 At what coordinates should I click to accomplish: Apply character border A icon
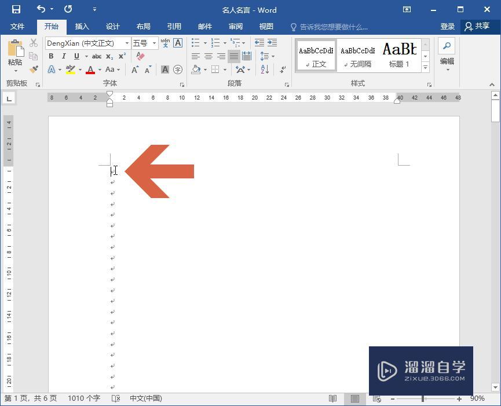[178, 43]
